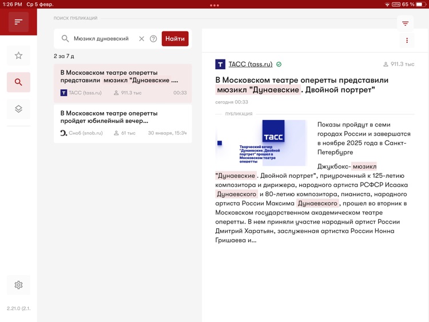
Task: Open the three-dot more options menu
Action: click(407, 41)
